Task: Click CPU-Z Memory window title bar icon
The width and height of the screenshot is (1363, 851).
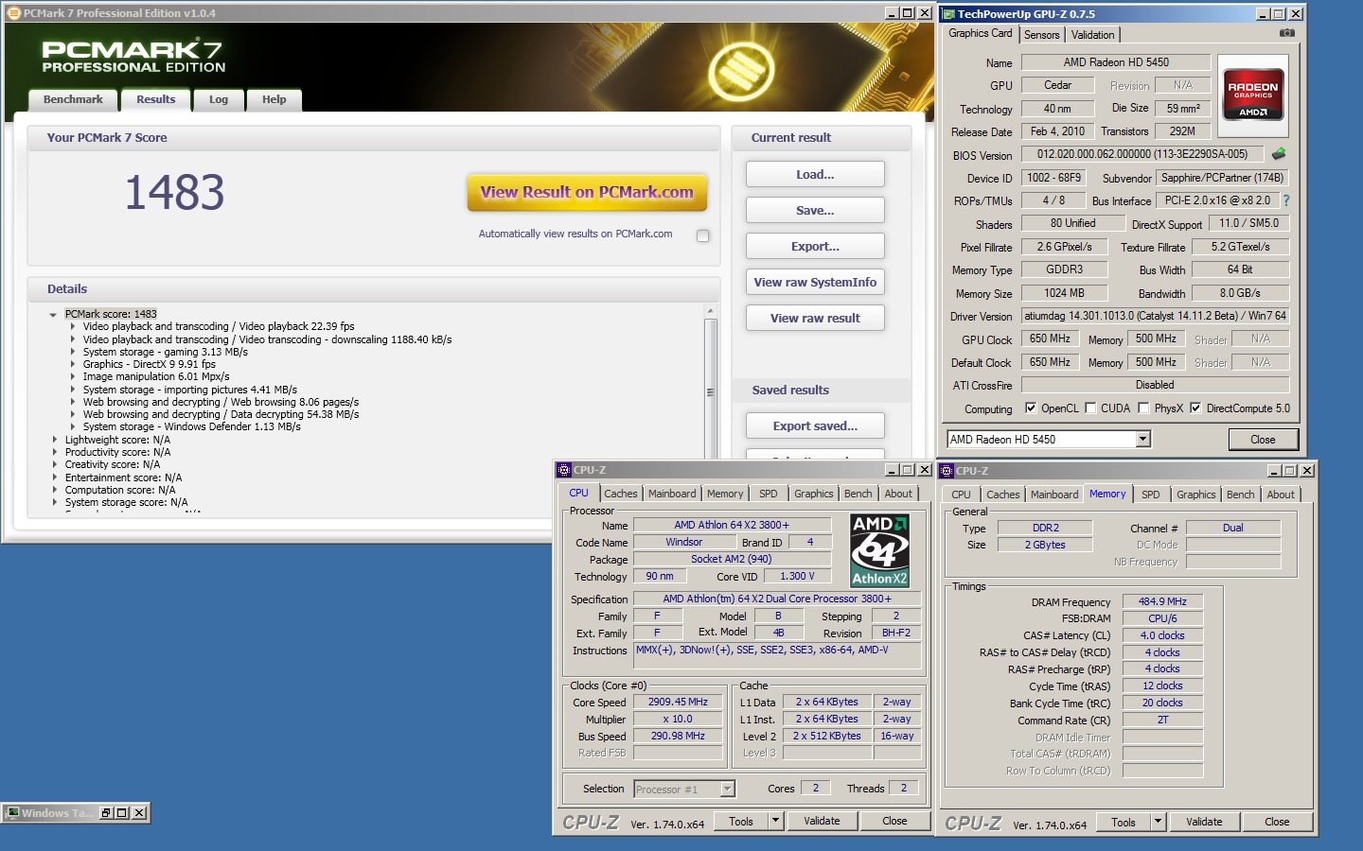Action: click(x=947, y=471)
